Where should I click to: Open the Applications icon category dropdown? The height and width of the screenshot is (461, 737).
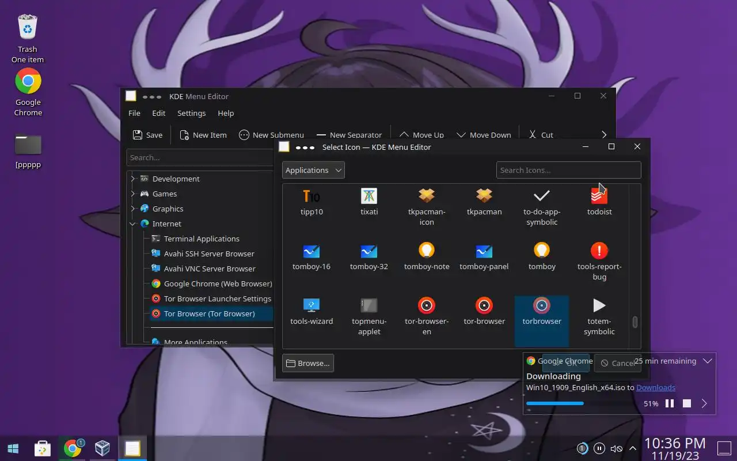coord(313,170)
